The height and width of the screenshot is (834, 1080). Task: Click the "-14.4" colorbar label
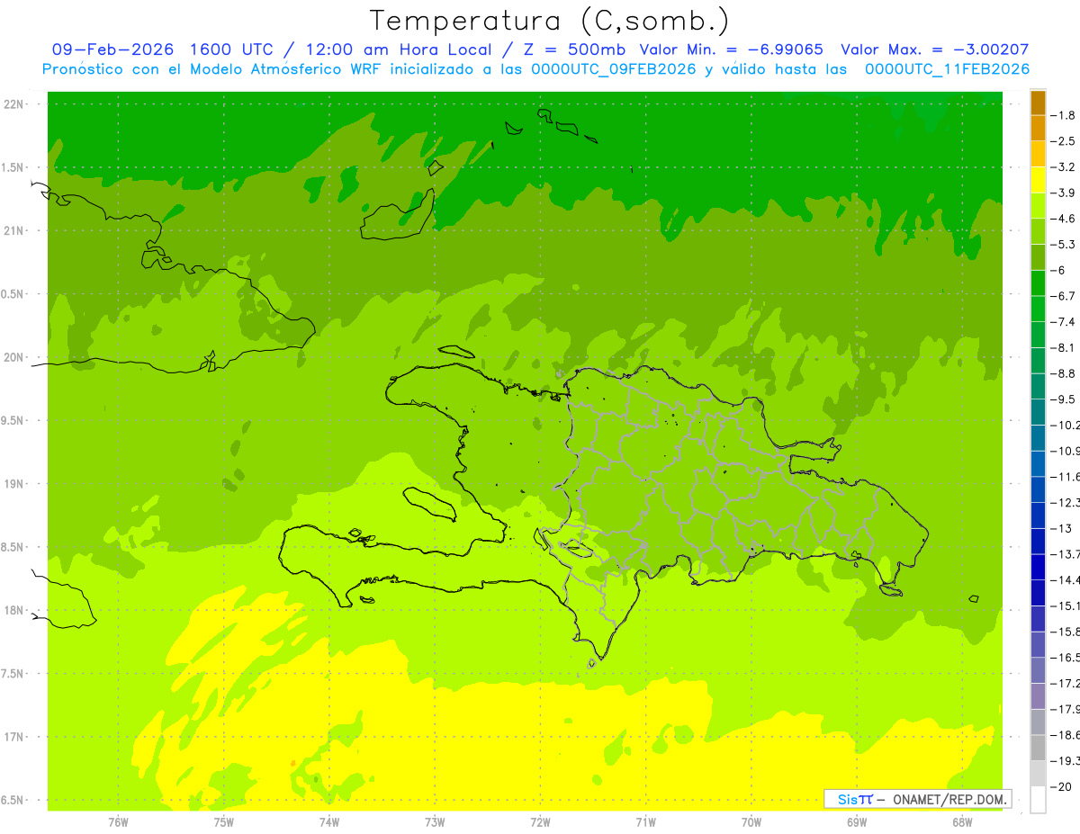(1066, 580)
